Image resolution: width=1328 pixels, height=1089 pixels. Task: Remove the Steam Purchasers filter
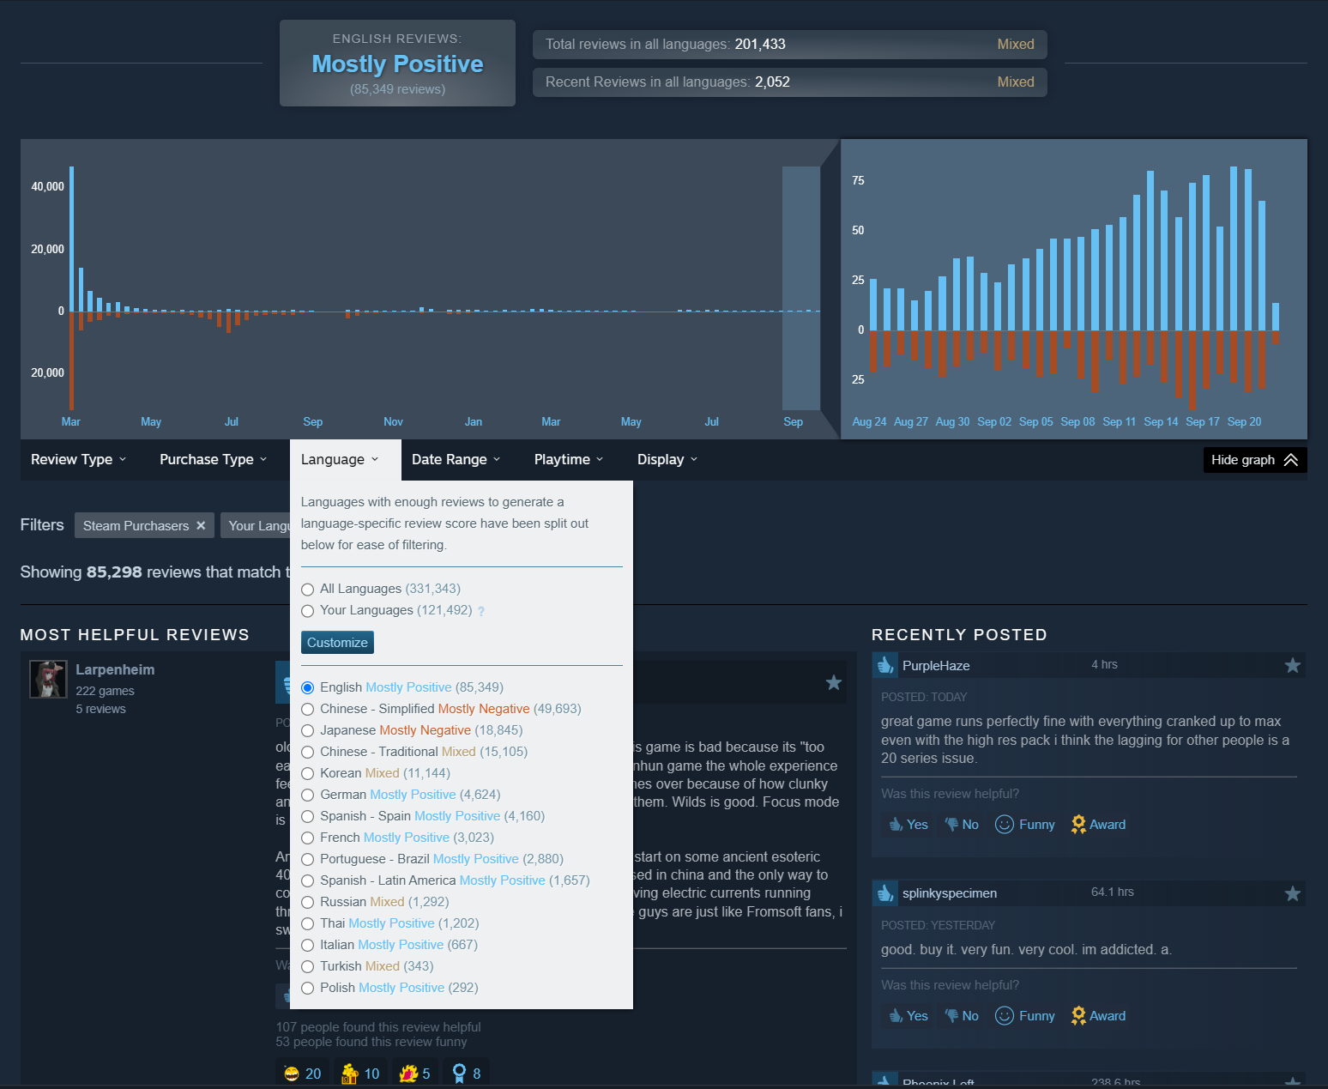(x=201, y=525)
